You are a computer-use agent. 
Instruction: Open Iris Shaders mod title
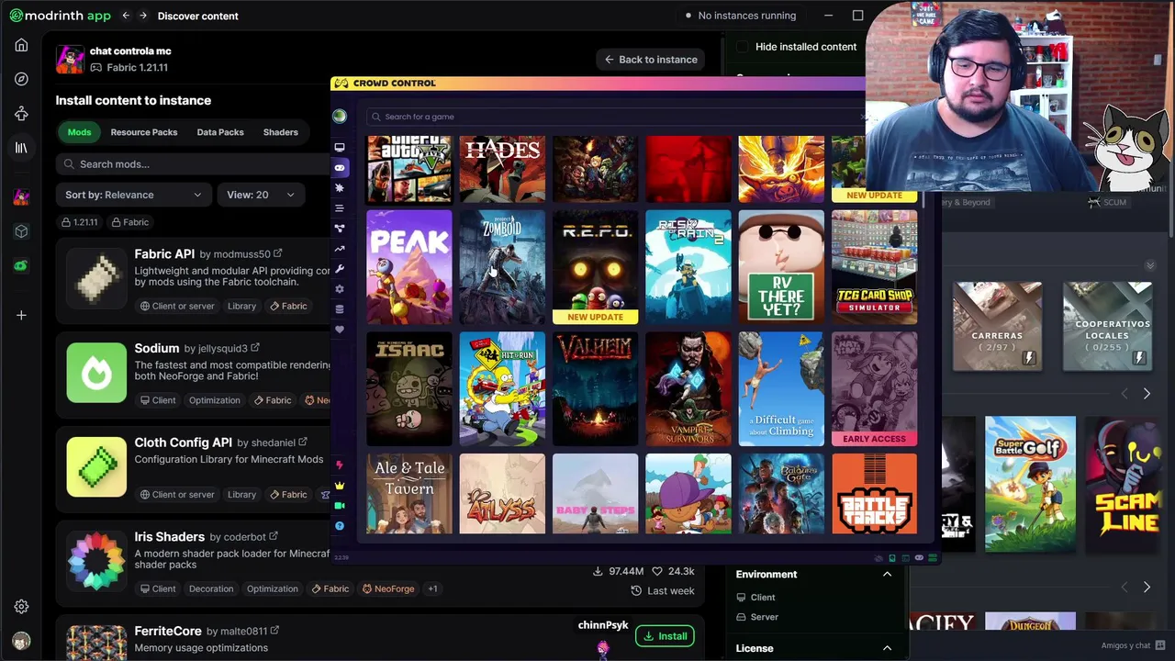pos(170,536)
